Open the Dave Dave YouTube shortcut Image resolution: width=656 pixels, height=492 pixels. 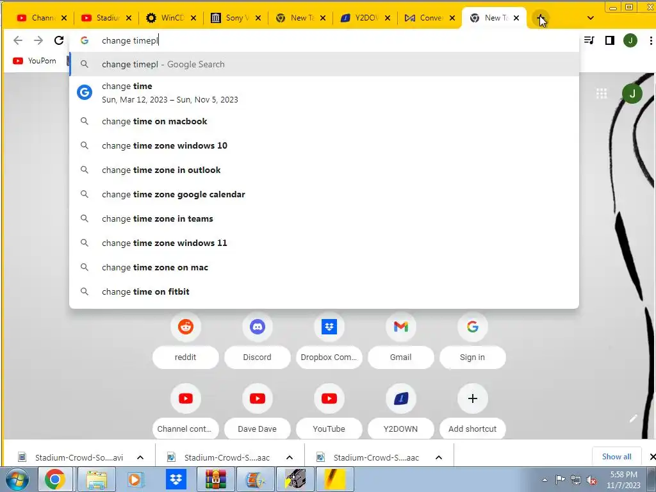(x=258, y=398)
